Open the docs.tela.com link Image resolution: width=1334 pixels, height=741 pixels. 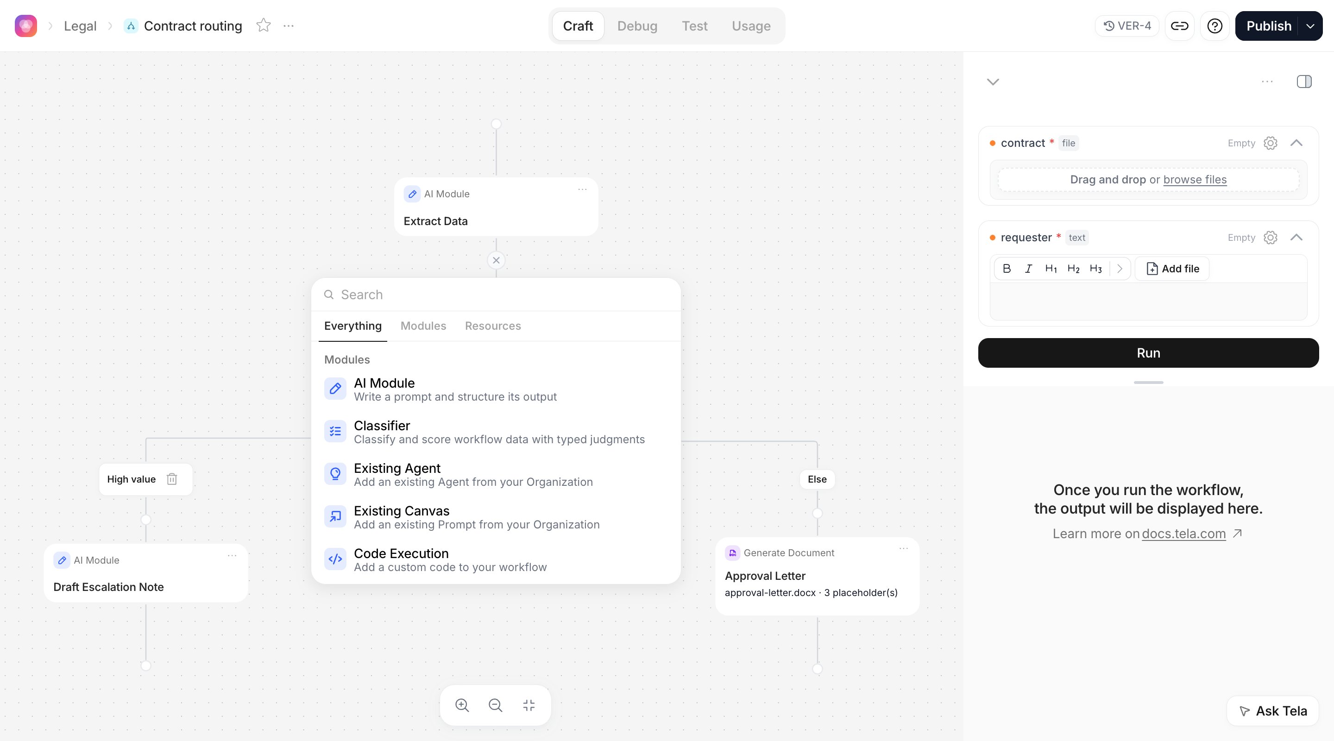[1184, 534]
